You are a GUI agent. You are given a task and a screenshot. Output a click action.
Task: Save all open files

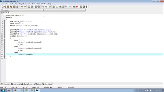tap(11, 7)
